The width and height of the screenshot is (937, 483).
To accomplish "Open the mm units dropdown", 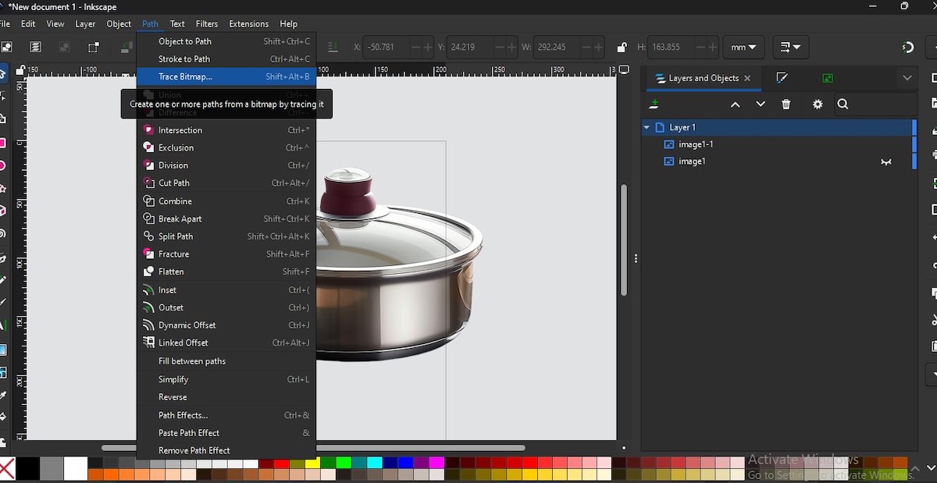I will [743, 48].
